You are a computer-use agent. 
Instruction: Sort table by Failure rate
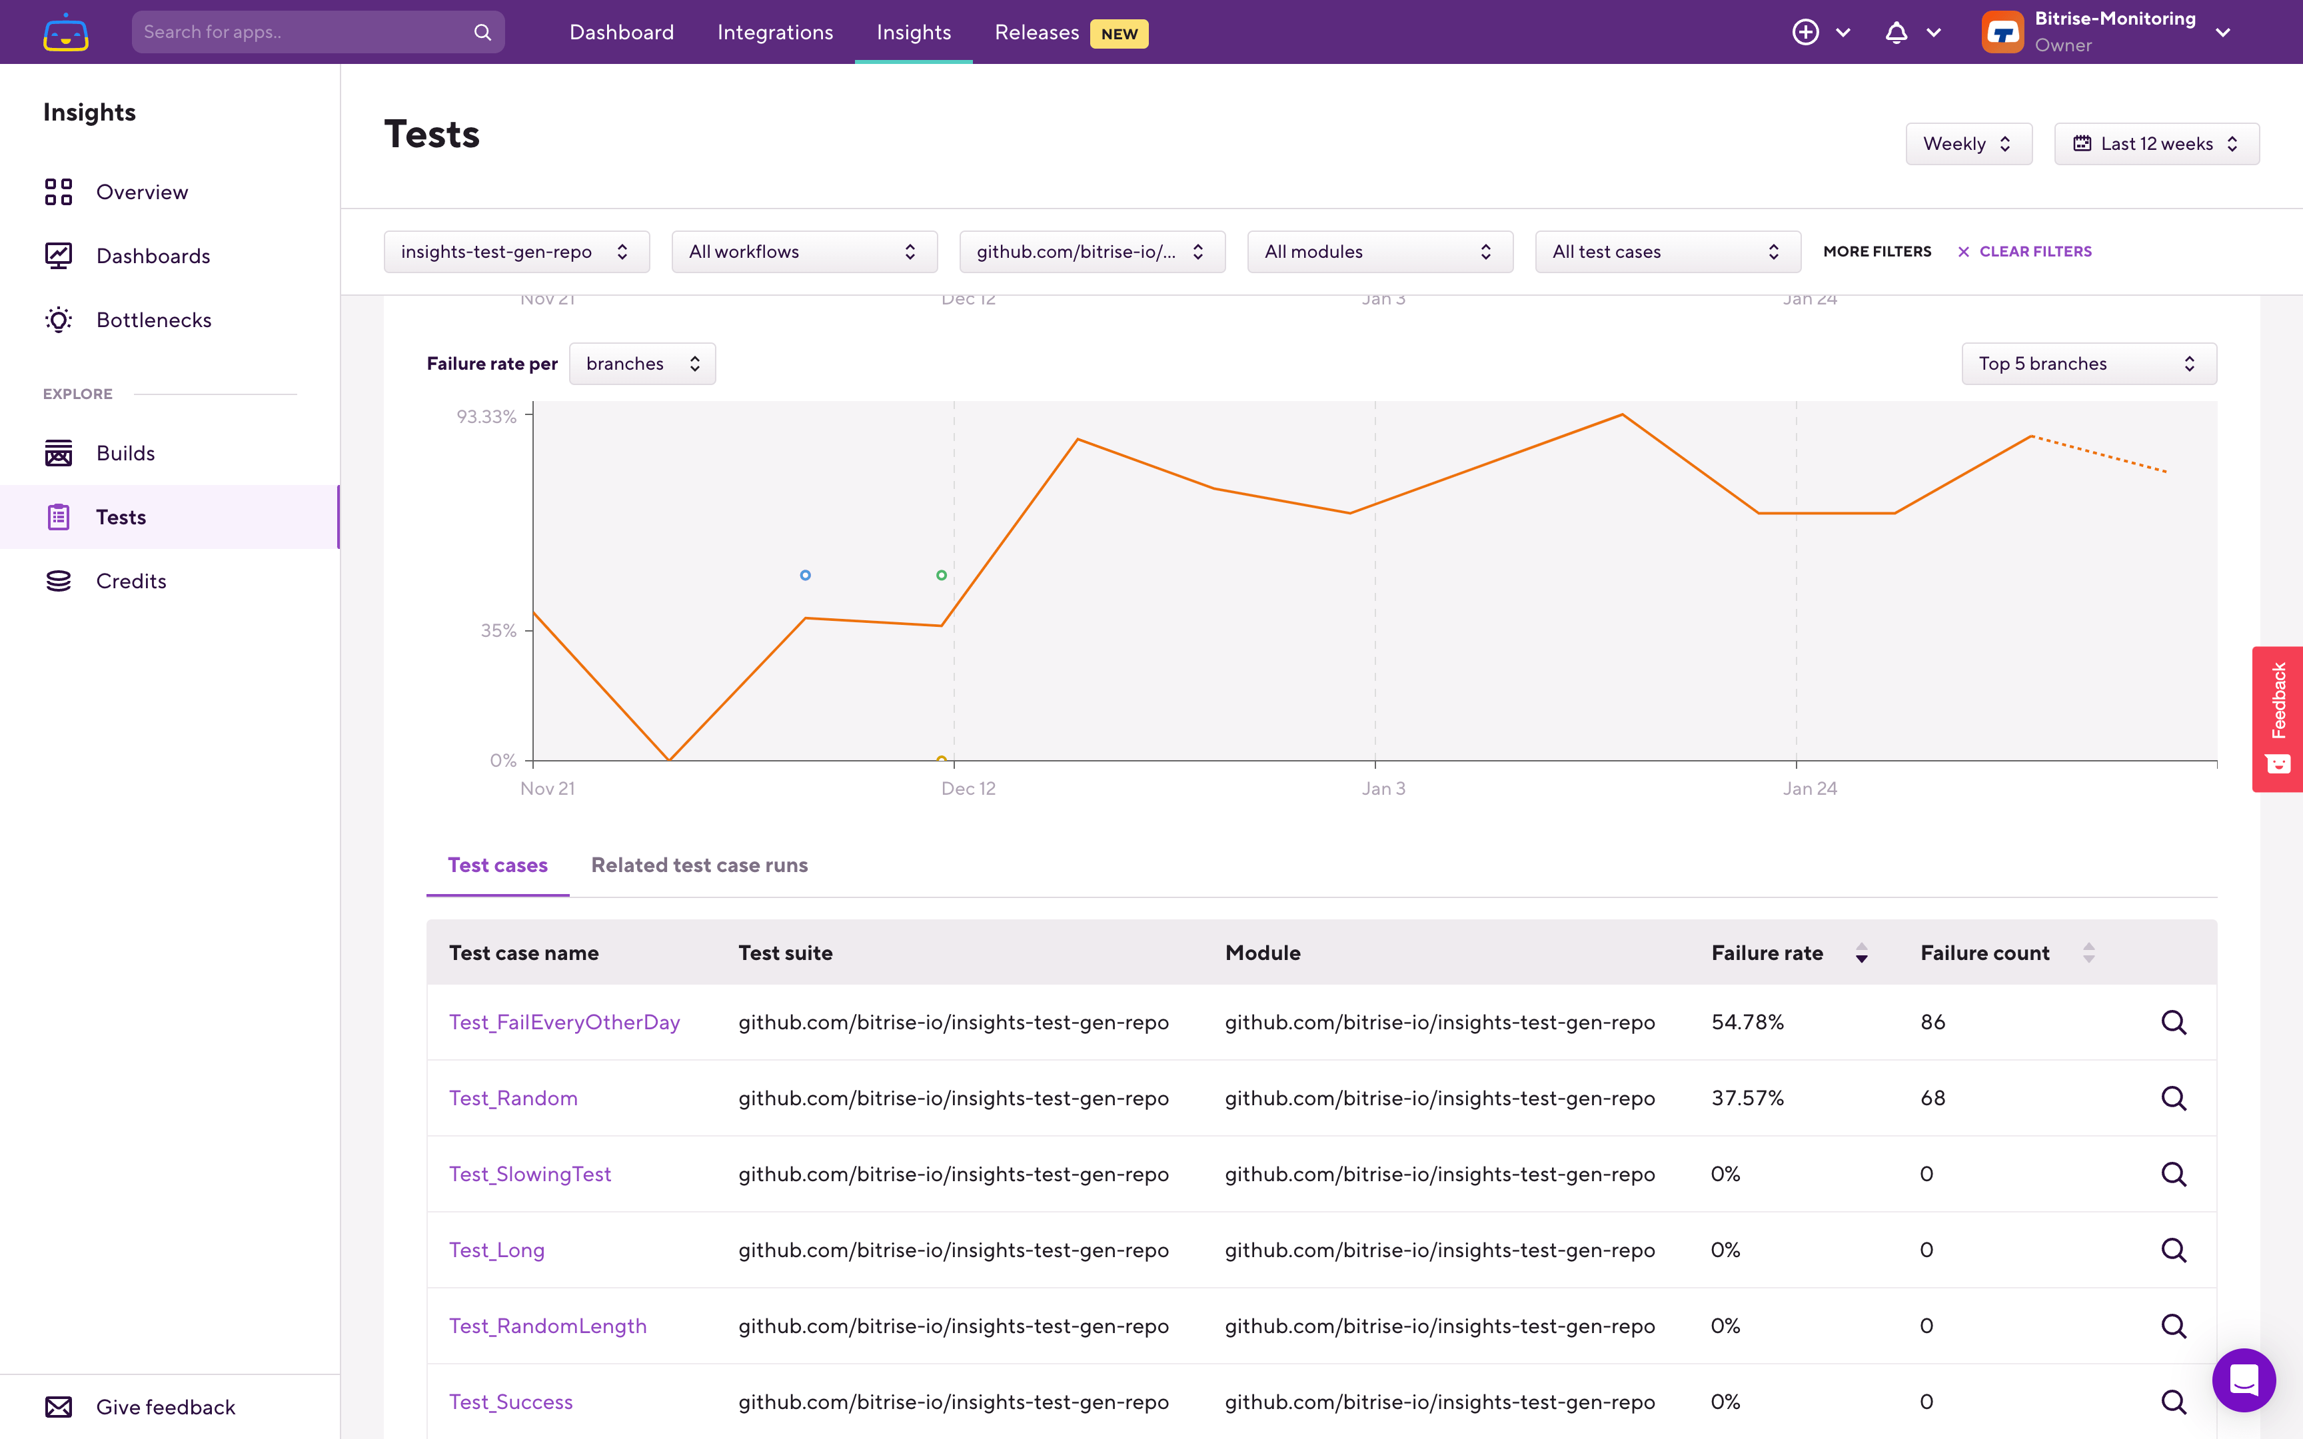[x=1861, y=953]
